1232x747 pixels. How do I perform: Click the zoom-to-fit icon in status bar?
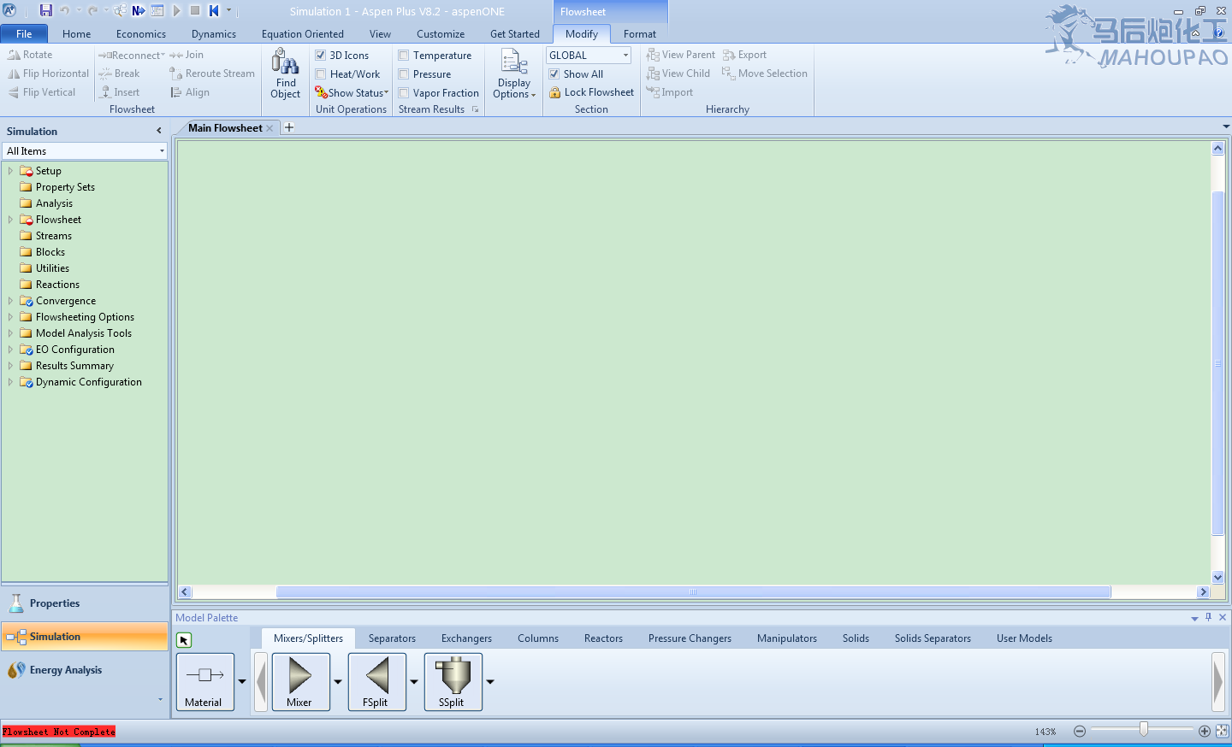pyautogui.click(x=1222, y=731)
